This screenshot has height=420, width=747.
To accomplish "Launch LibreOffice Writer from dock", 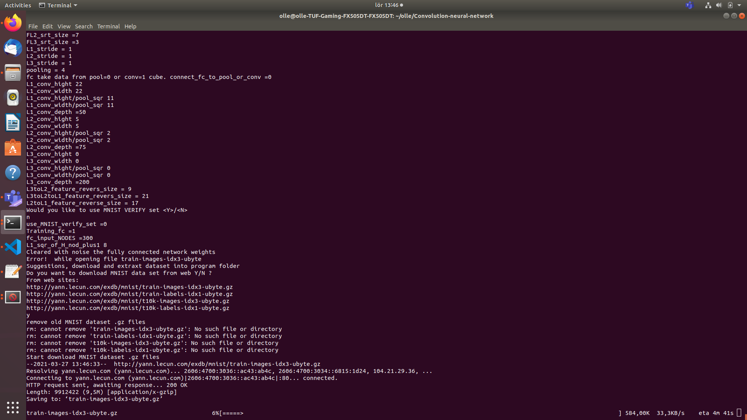I will coord(13,122).
